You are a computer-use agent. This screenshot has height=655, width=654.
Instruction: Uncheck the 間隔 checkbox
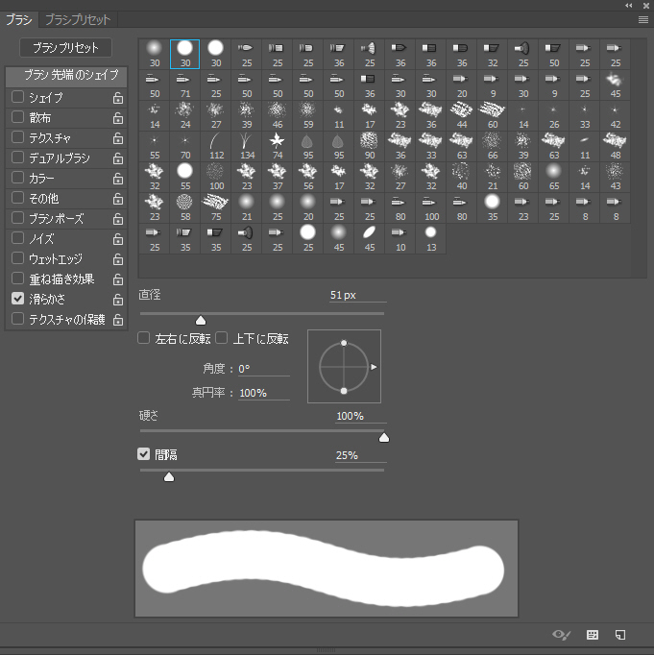(x=144, y=453)
